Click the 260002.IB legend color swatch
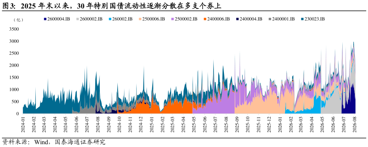Viewport: 368px width, 147px height. click(110, 19)
